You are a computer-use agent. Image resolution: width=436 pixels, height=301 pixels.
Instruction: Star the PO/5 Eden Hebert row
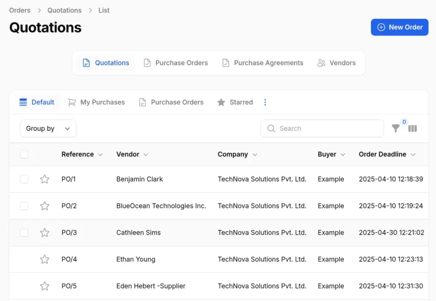click(45, 286)
